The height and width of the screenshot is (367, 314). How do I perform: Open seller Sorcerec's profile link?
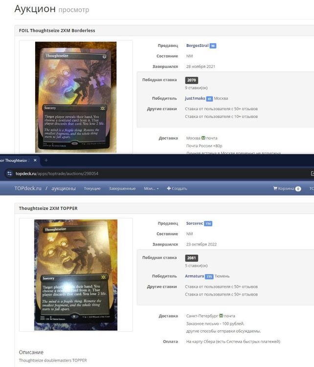pyautogui.click(x=194, y=223)
